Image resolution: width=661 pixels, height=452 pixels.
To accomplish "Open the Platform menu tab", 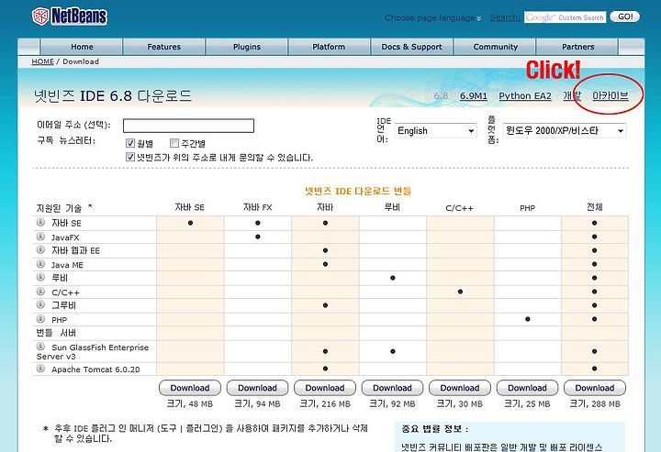I will tap(329, 47).
